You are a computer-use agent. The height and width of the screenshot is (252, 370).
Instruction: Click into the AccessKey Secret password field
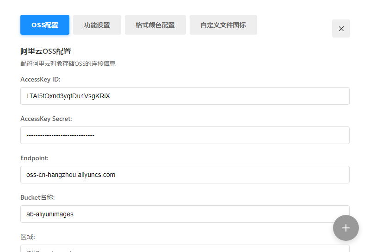pos(185,135)
